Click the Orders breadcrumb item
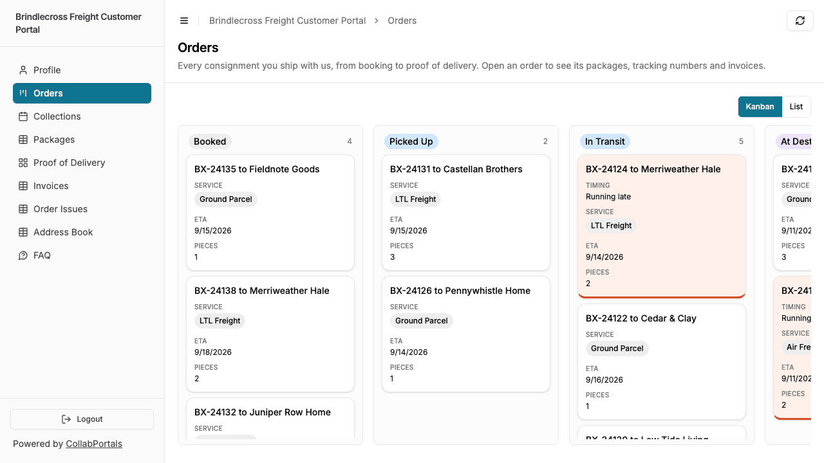 (x=402, y=21)
